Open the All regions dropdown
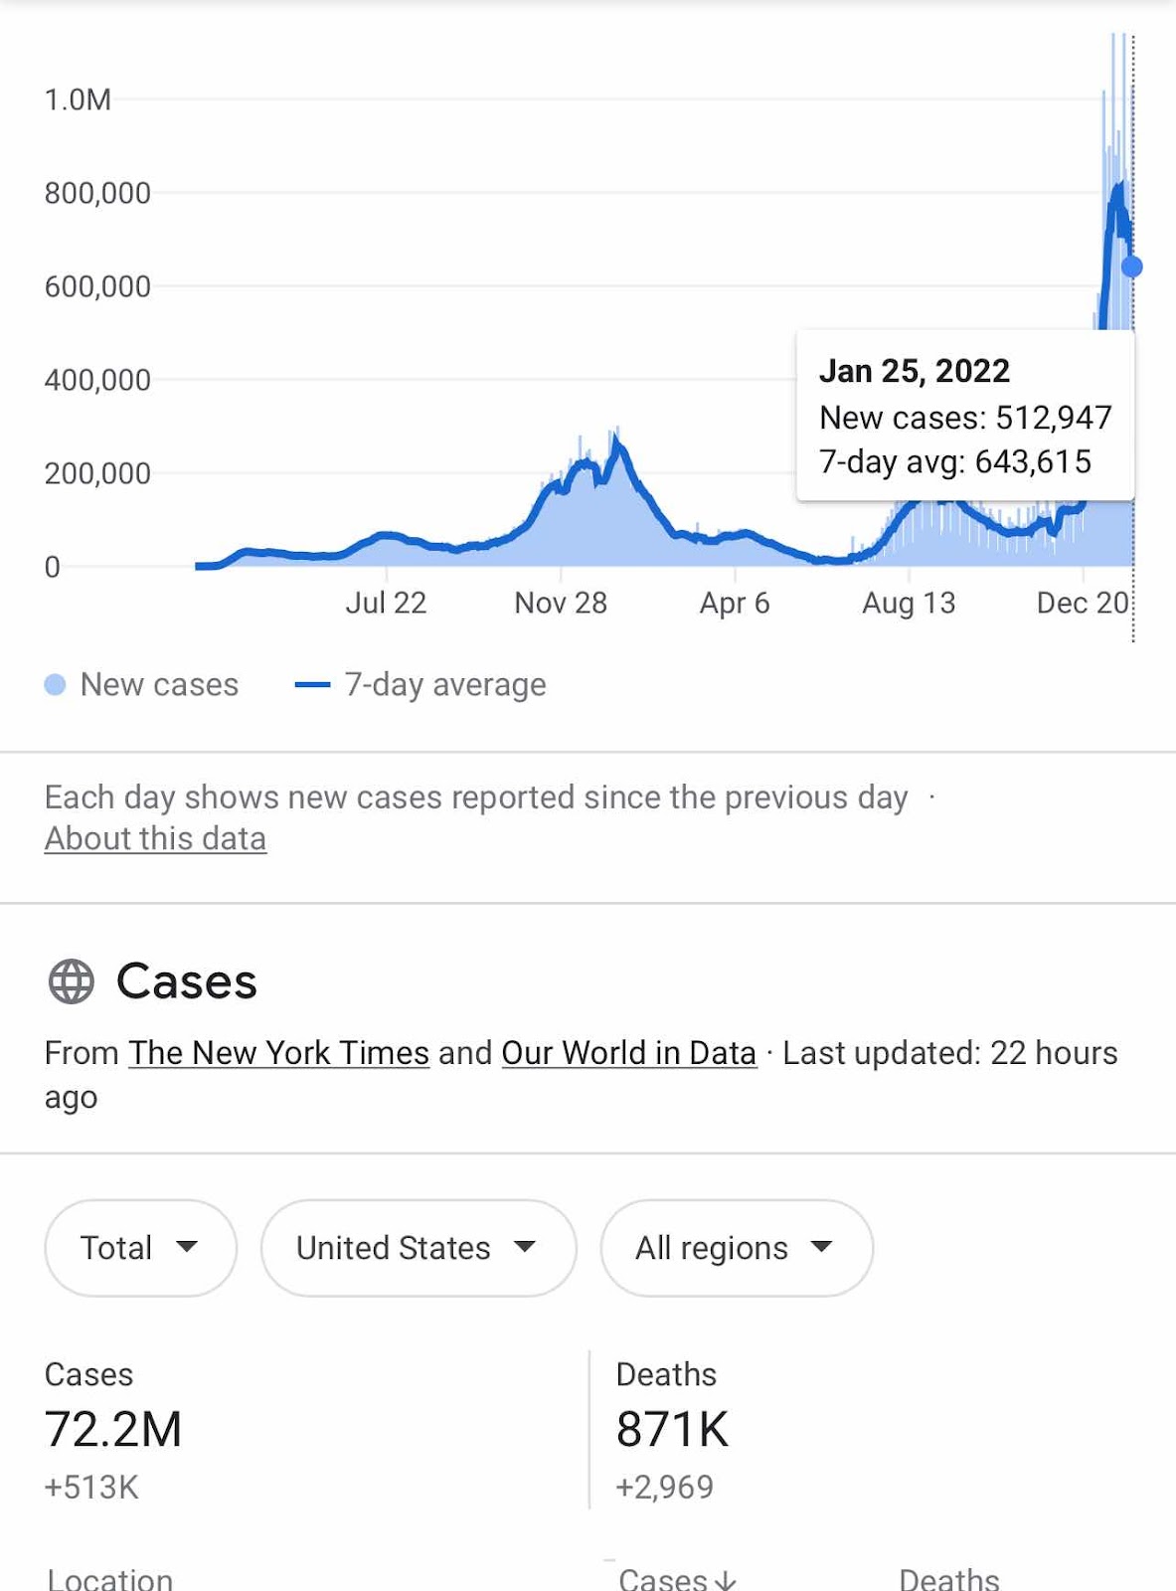The height and width of the screenshot is (1591, 1176). coord(737,1248)
